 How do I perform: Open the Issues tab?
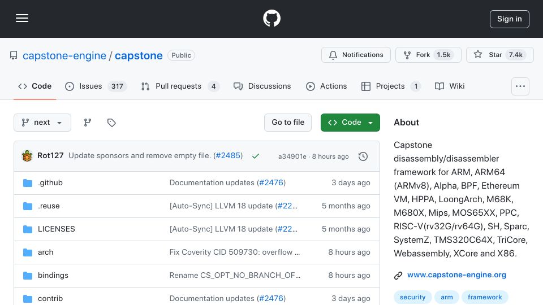pos(96,86)
